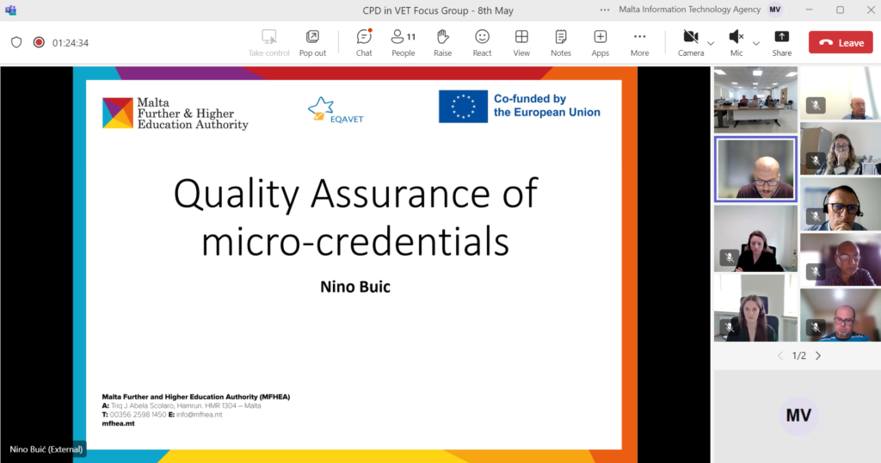Expand the Camera options dropdown arrow

[711, 43]
